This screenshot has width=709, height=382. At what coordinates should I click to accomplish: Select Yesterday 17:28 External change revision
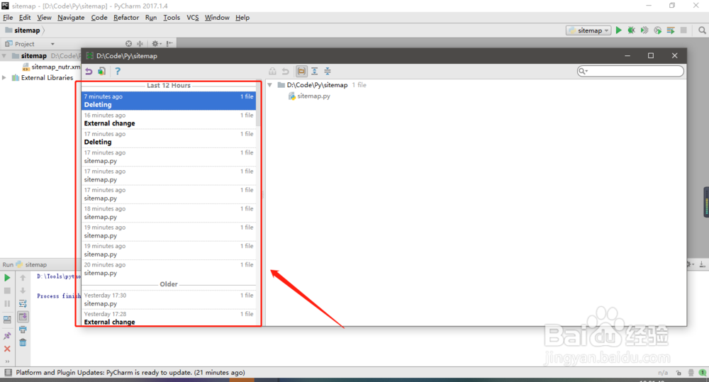(x=169, y=318)
